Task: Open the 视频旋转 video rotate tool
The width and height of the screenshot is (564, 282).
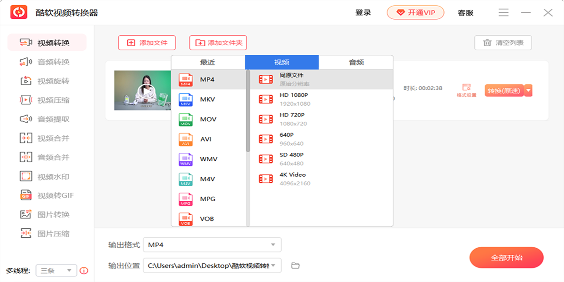Action: click(x=46, y=81)
